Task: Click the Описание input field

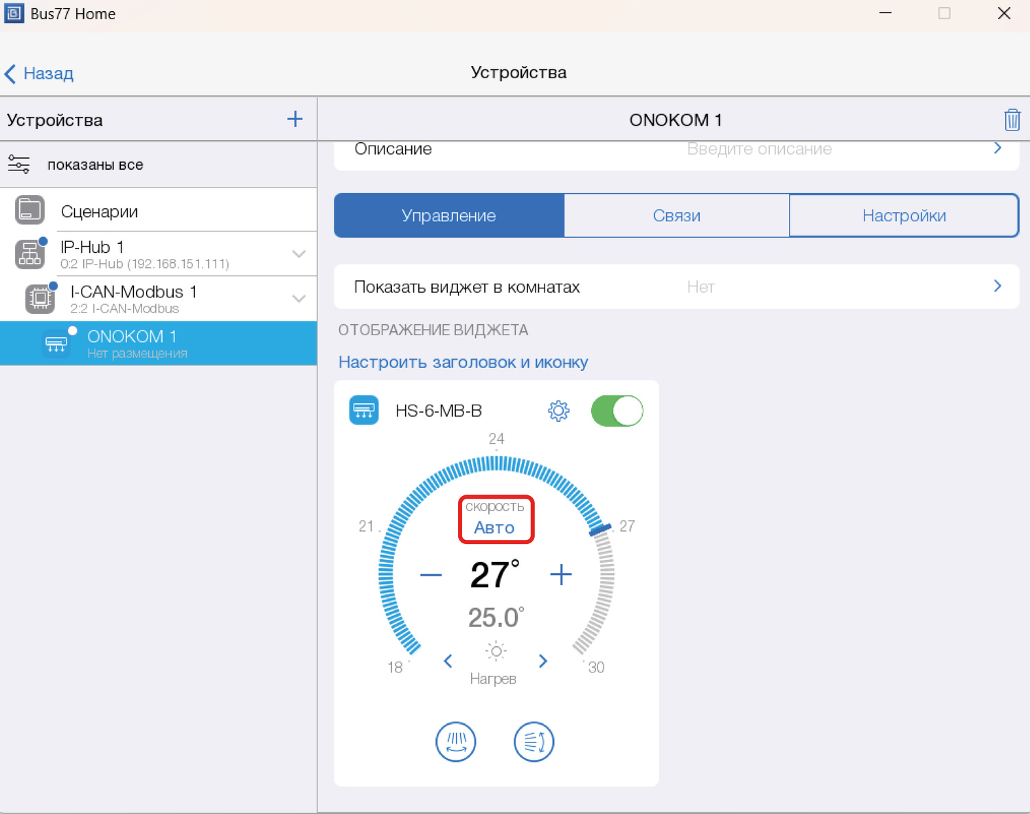Action: coord(759,150)
